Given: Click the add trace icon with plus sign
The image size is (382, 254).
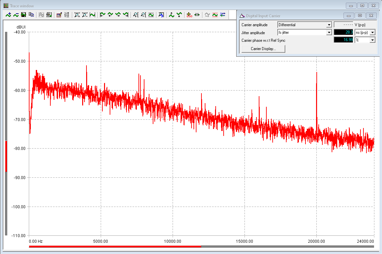Looking at the screenshot, I should tap(9, 15).
